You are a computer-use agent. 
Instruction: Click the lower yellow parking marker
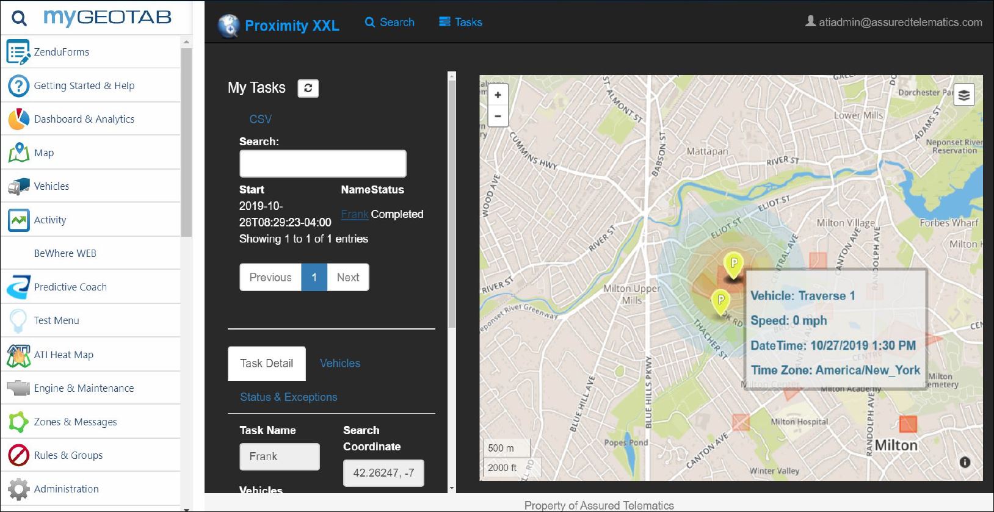(721, 301)
